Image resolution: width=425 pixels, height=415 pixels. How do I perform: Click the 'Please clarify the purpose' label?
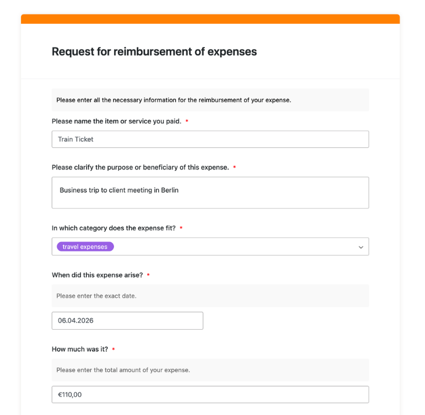pos(140,167)
